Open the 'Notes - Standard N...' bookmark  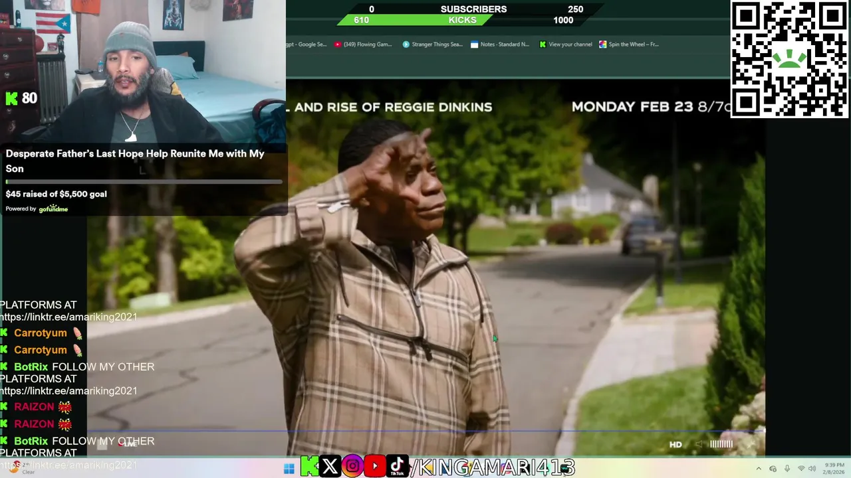[x=500, y=44]
